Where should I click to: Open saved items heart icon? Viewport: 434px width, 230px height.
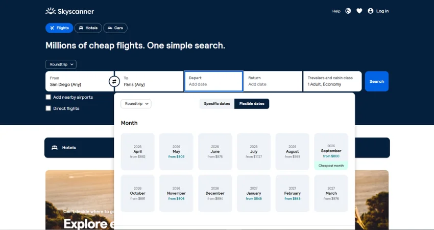[359, 11]
